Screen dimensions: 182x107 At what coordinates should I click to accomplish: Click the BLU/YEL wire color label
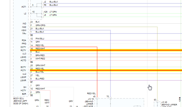[x=40, y=72]
